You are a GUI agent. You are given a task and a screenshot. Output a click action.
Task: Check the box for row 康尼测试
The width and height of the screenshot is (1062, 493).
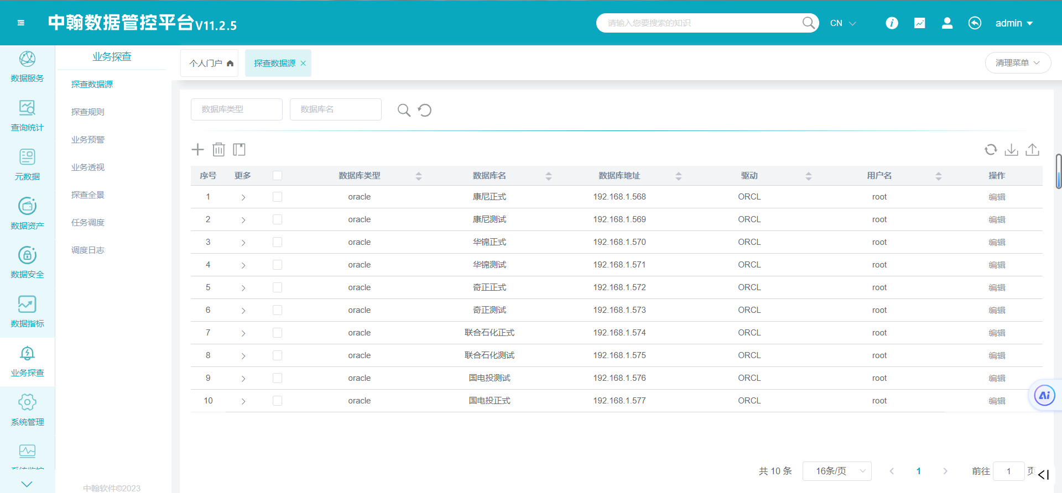[x=277, y=219]
